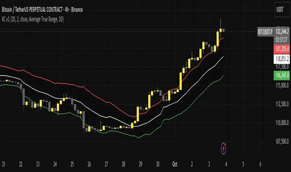Click the BTCUSDT.P symbol price label
Screen dimensions: 291x172
pos(265,32)
